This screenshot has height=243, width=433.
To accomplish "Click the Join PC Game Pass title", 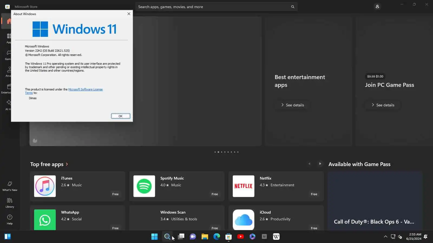I will [389, 85].
